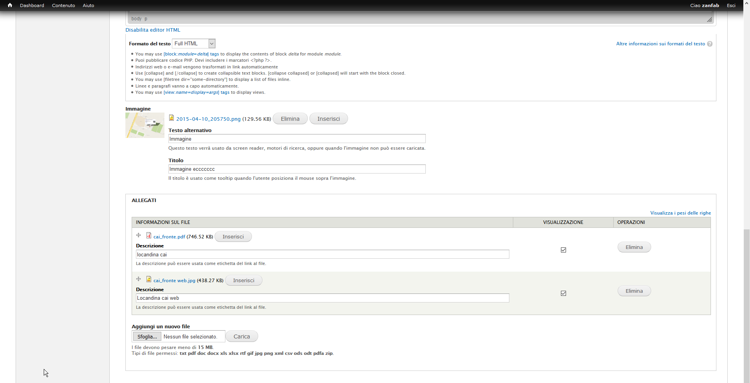
Task: Open cai_fronte.pdf file link
Action: point(169,237)
